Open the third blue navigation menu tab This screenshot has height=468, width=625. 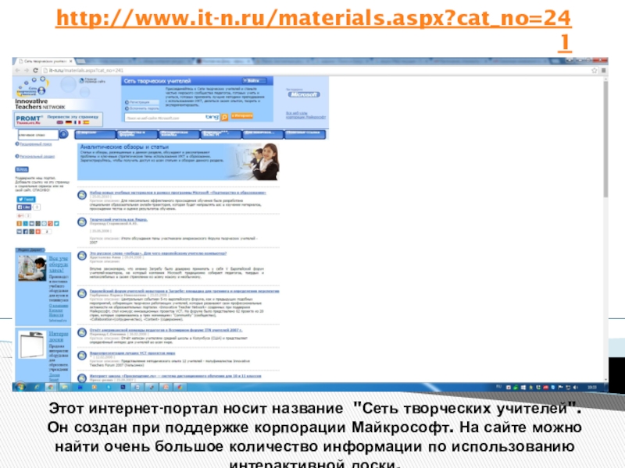tap(180, 134)
